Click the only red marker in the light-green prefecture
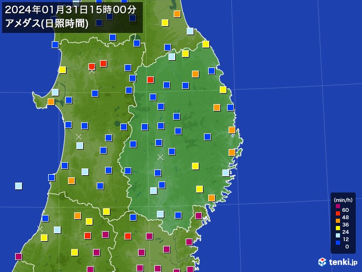The image size is (362, 272). (x=150, y=80)
